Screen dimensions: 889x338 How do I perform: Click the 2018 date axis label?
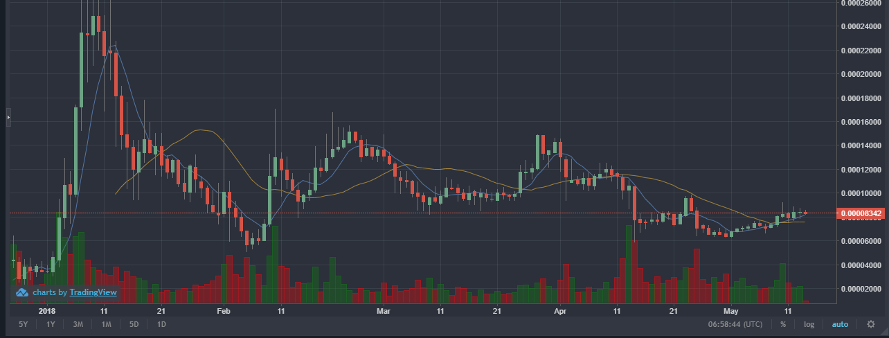click(47, 312)
